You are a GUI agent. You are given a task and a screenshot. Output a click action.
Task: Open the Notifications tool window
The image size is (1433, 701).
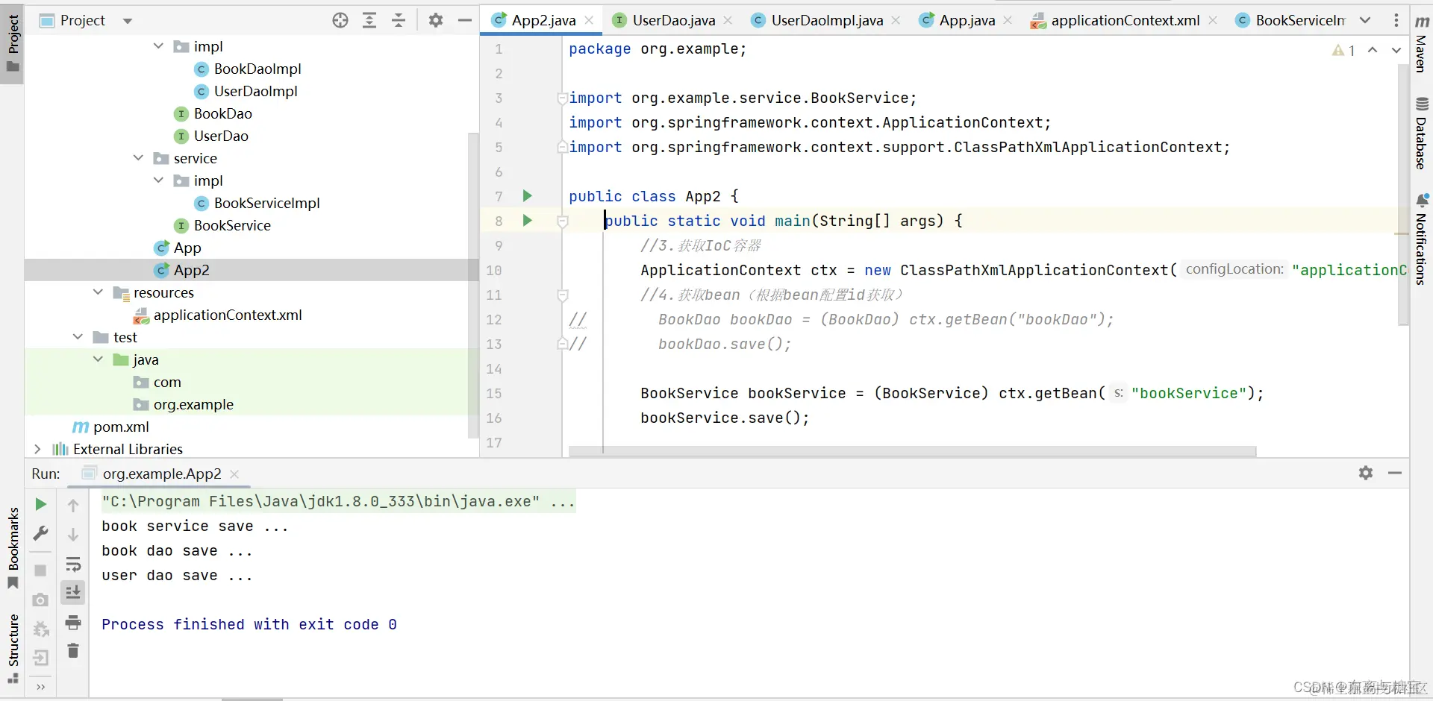coord(1422,239)
